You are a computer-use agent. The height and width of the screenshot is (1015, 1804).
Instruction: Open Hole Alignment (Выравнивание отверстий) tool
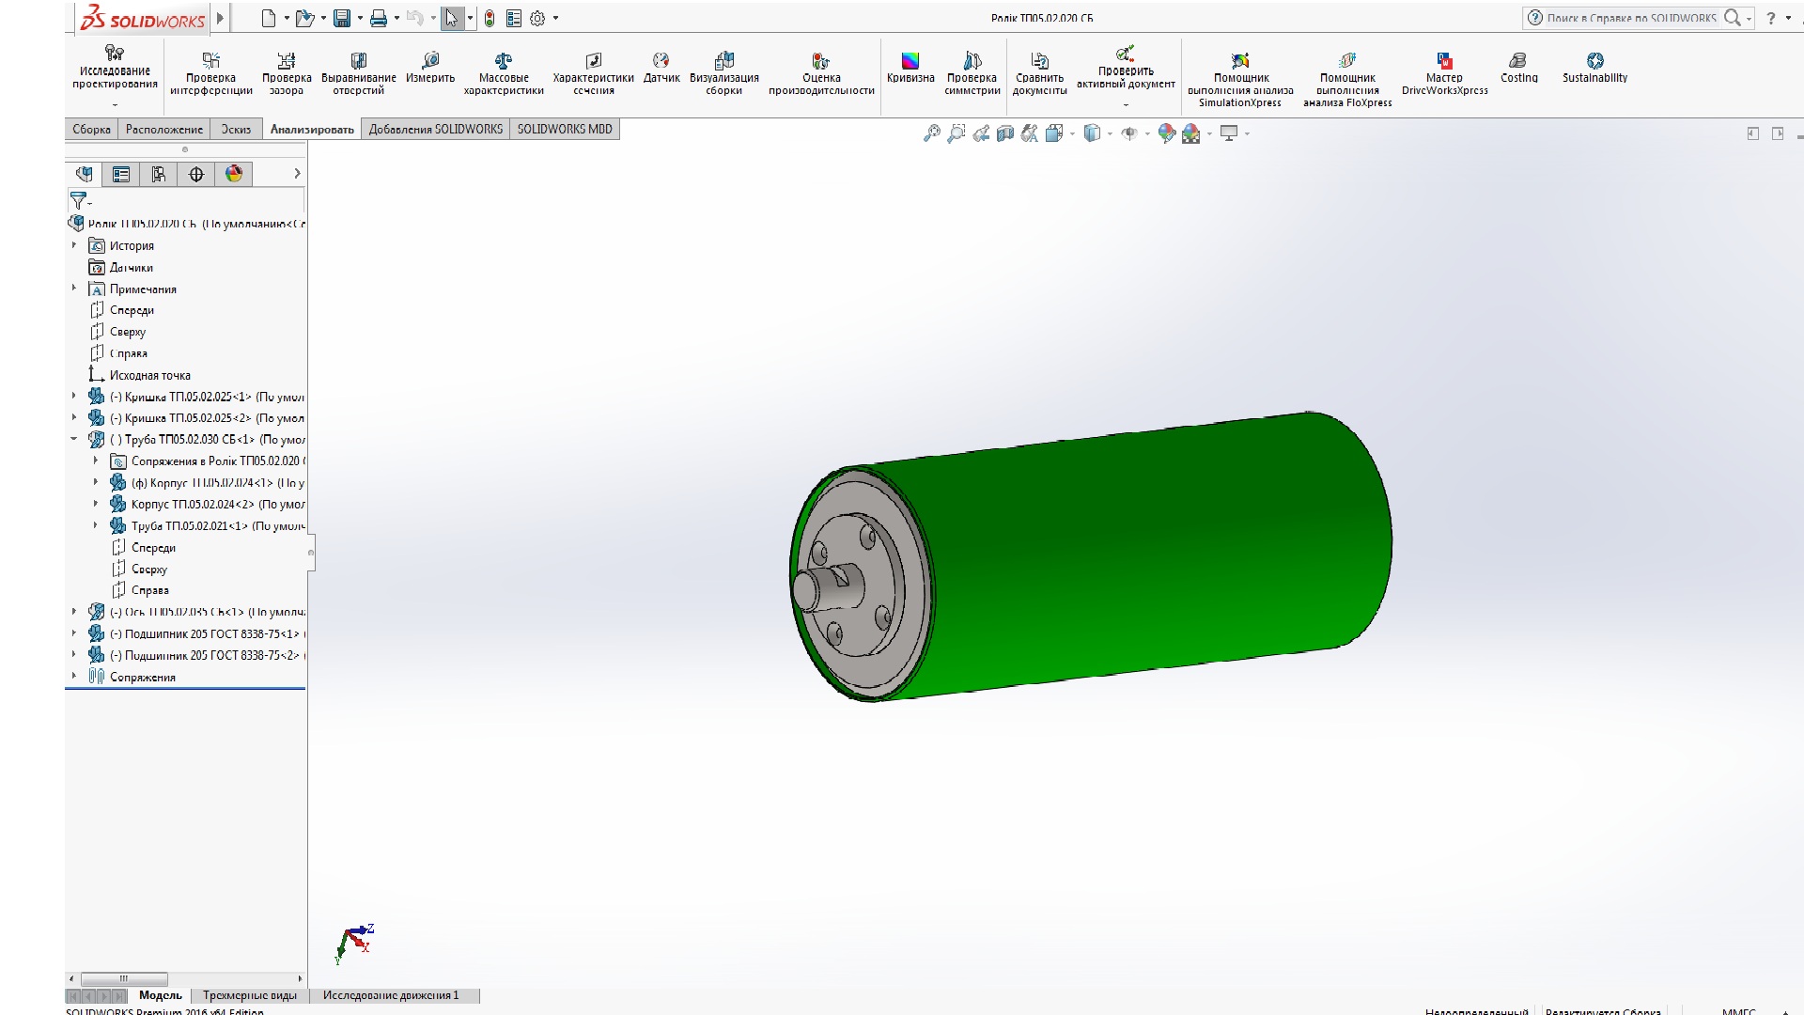(x=358, y=73)
